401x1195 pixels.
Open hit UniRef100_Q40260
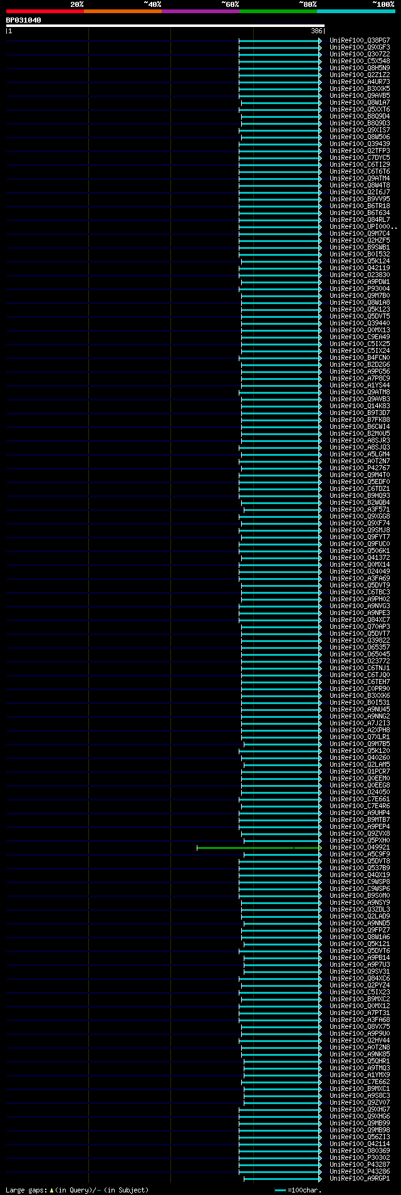pos(360,757)
